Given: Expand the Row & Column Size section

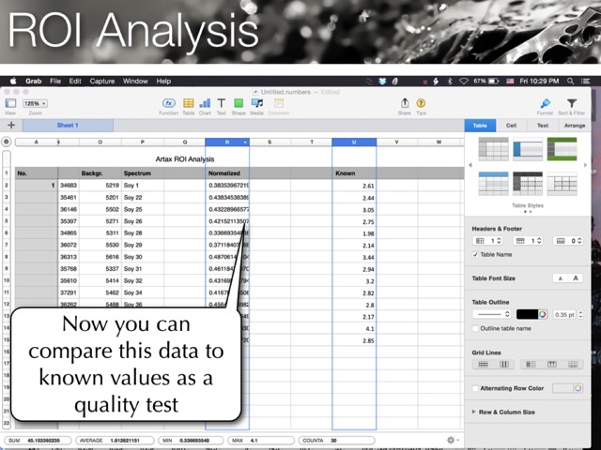Looking at the screenshot, I should [474, 412].
